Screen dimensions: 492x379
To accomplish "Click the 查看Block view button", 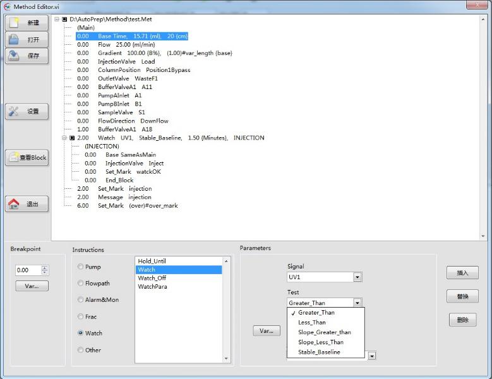I will 27,157.
